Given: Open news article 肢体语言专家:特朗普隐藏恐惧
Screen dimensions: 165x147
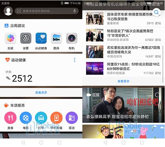Looking at the screenshot, I should tap(123, 19).
